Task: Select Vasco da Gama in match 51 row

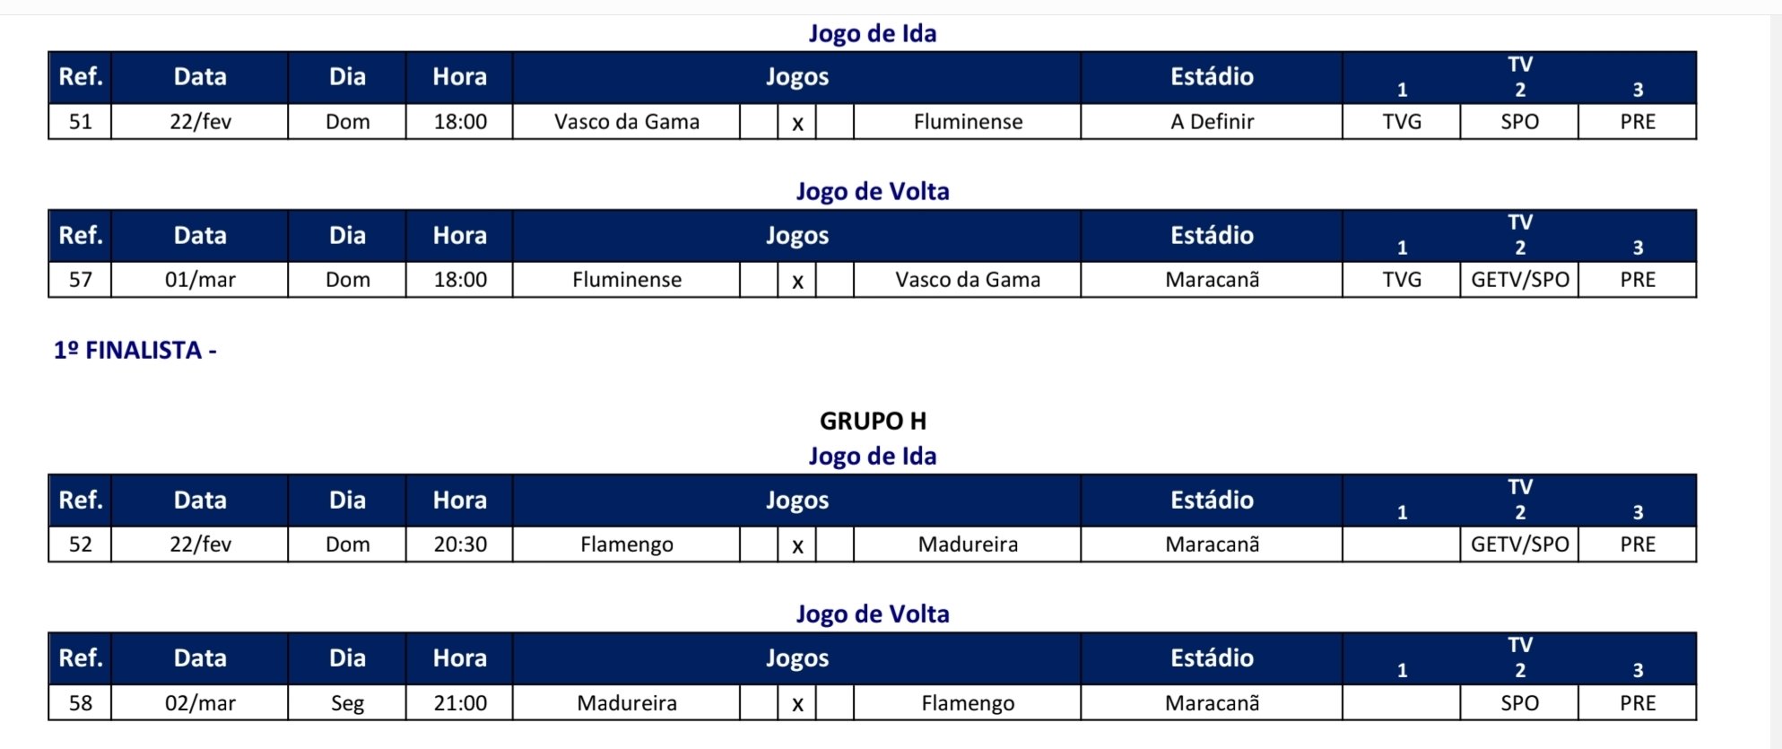Action: click(626, 122)
